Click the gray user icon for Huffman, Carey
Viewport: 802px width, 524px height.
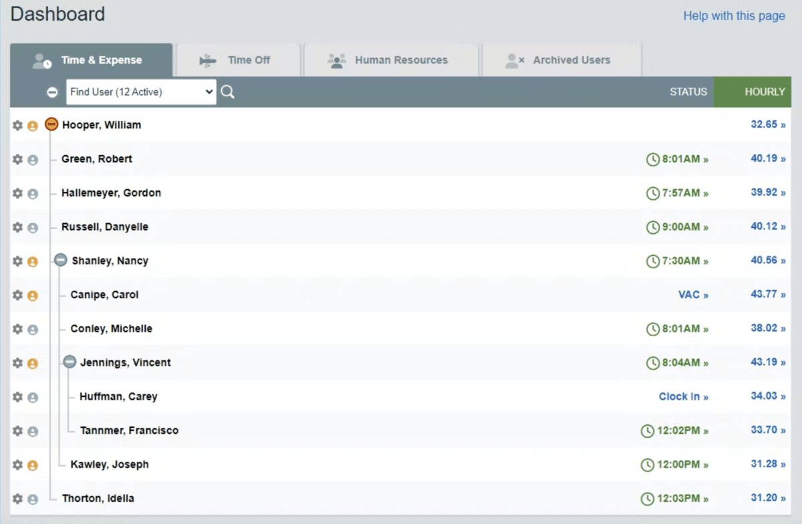(33, 398)
